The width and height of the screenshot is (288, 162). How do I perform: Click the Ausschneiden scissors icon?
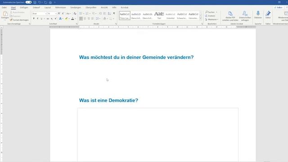point(11,12)
